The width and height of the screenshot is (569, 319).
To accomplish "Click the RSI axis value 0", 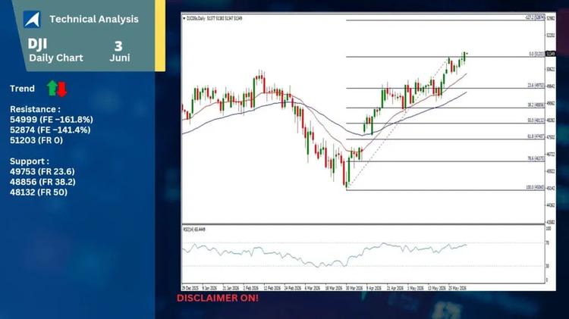I will tap(547, 280).
